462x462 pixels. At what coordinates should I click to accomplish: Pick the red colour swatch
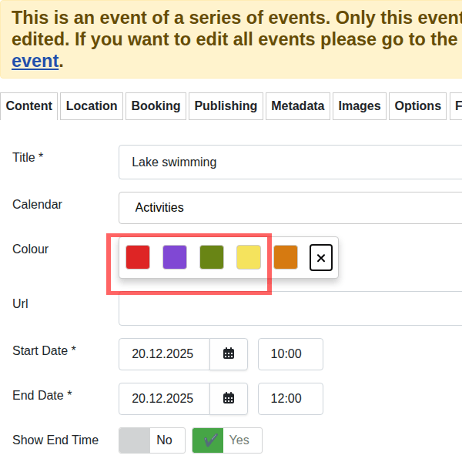[138, 257]
